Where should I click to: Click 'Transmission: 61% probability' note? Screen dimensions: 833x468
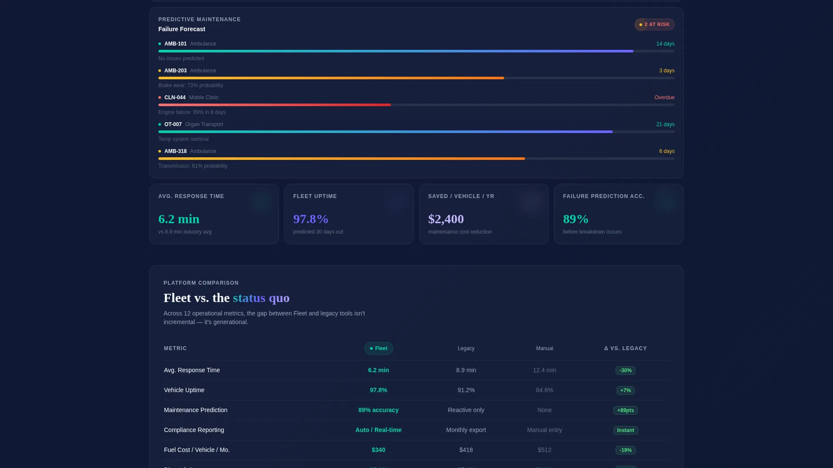[x=193, y=166]
